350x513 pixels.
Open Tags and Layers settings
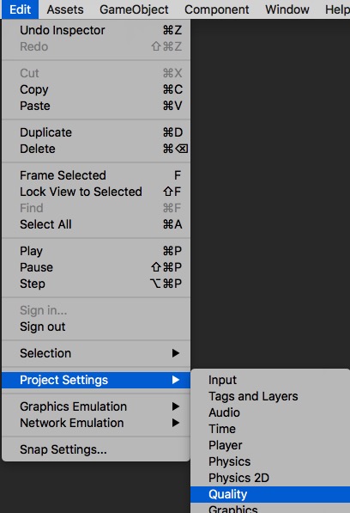coord(270,396)
